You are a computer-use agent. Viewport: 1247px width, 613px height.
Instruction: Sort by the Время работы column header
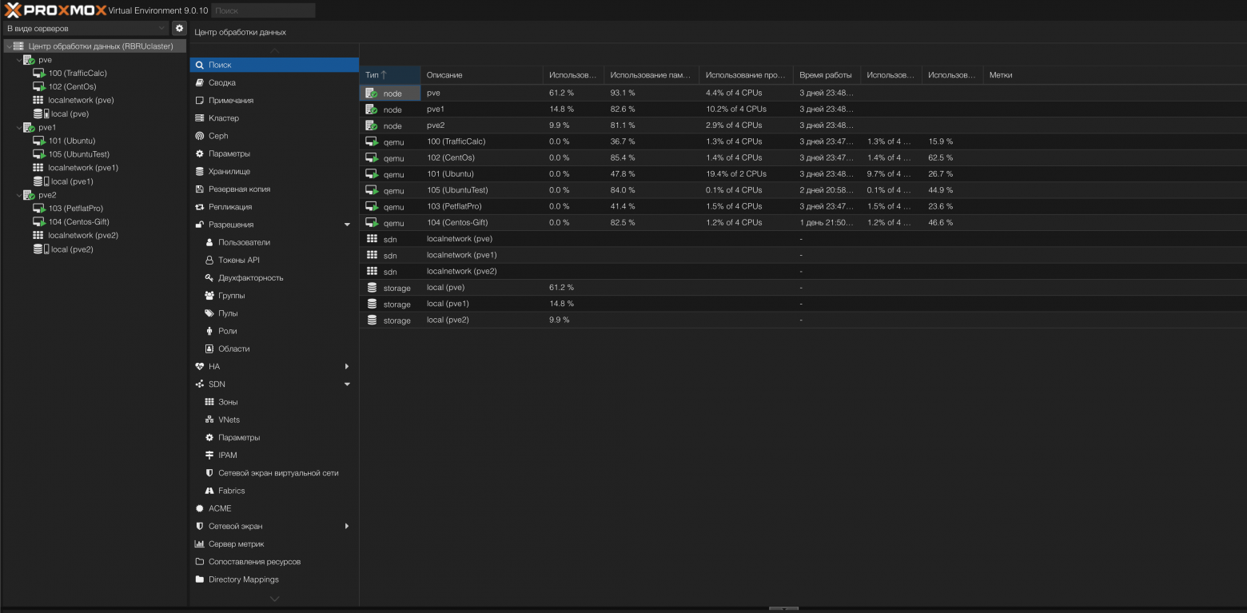tap(827, 75)
